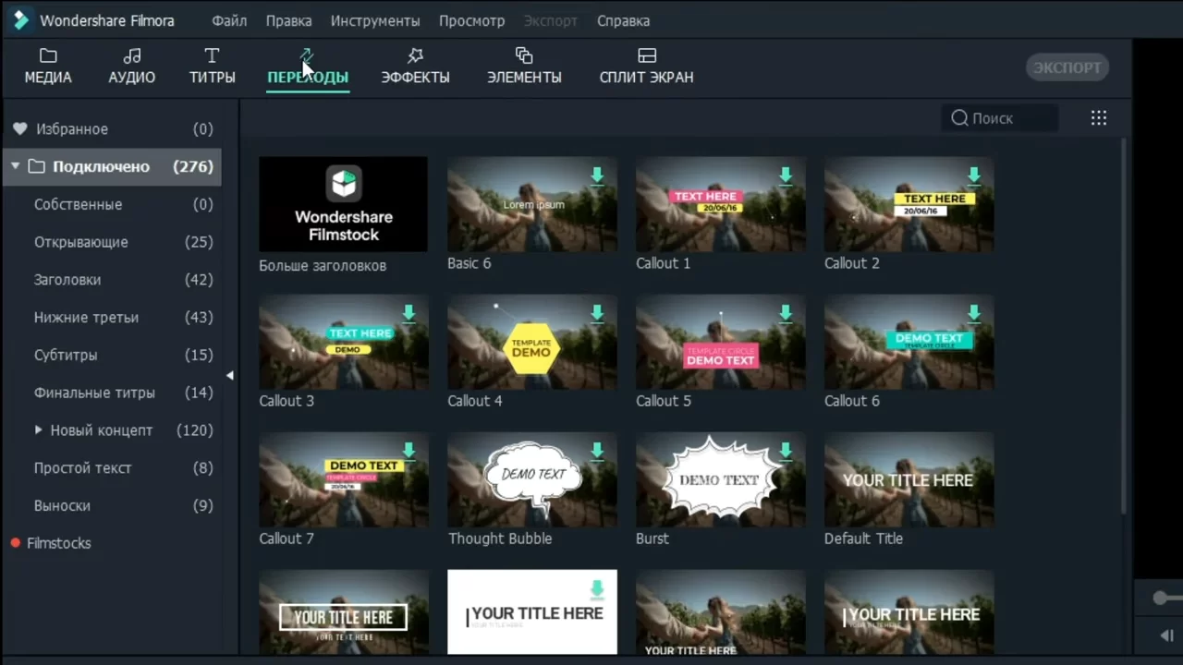Expand the Новый концепт category
Image resolution: width=1183 pixels, height=665 pixels.
[x=39, y=430]
